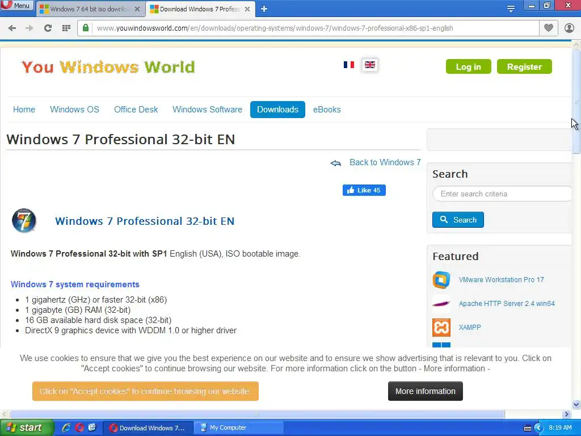The image size is (581, 436).
Task: Select the UK flag language icon
Action: pyautogui.click(x=370, y=65)
